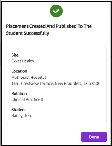Click the Rotation field label

[x=19, y=94]
